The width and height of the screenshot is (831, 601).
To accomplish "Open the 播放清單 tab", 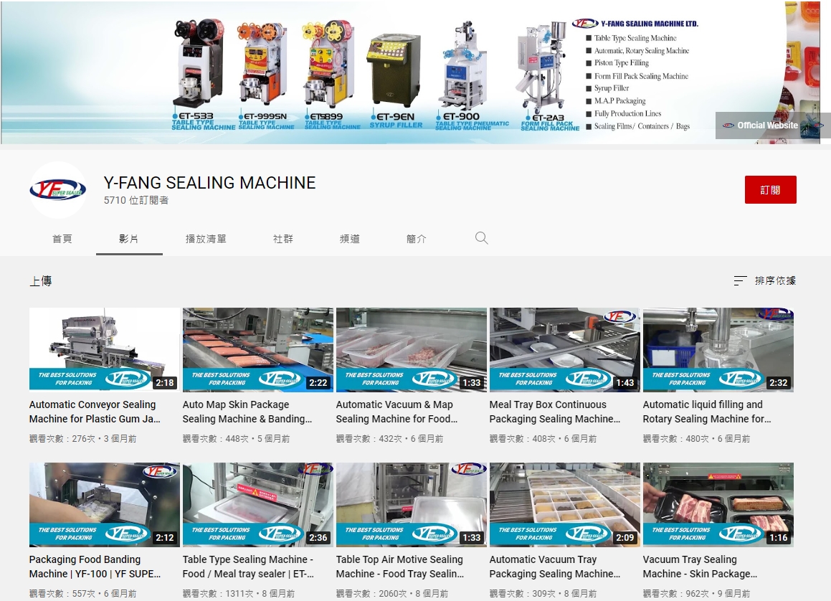I will [x=206, y=239].
